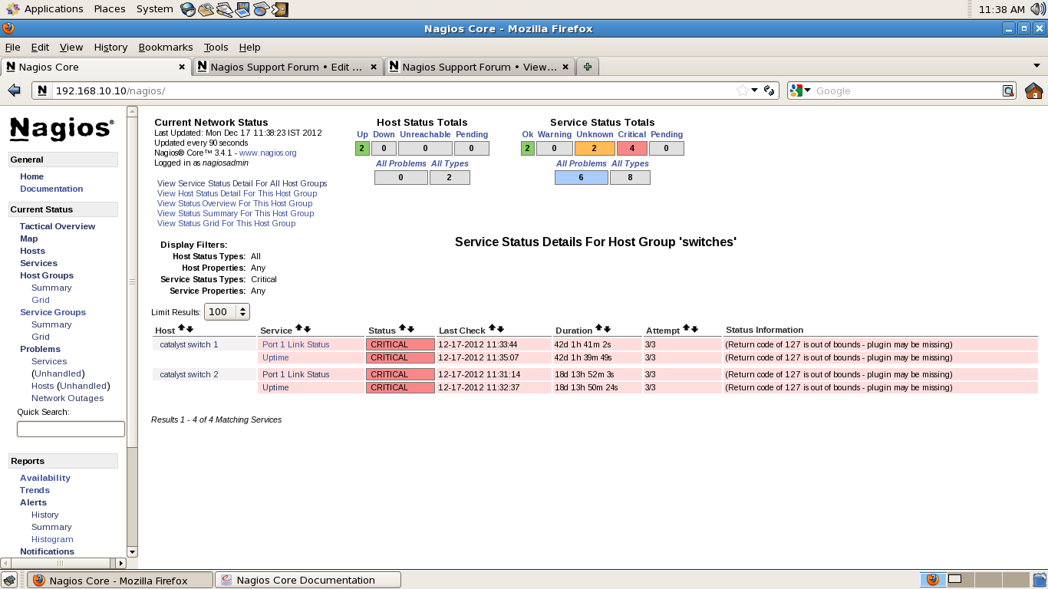Image resolution: width=1048 pixels, height=589 pixels.
Task: Open the list all tabs dropdown arrow
Action: (x=1036, y=66)
